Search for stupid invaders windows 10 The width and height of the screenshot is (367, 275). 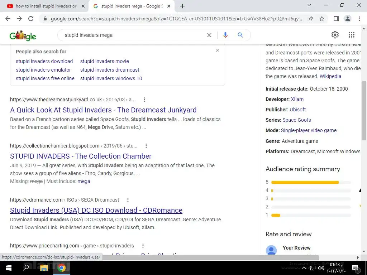pos(111,78)
